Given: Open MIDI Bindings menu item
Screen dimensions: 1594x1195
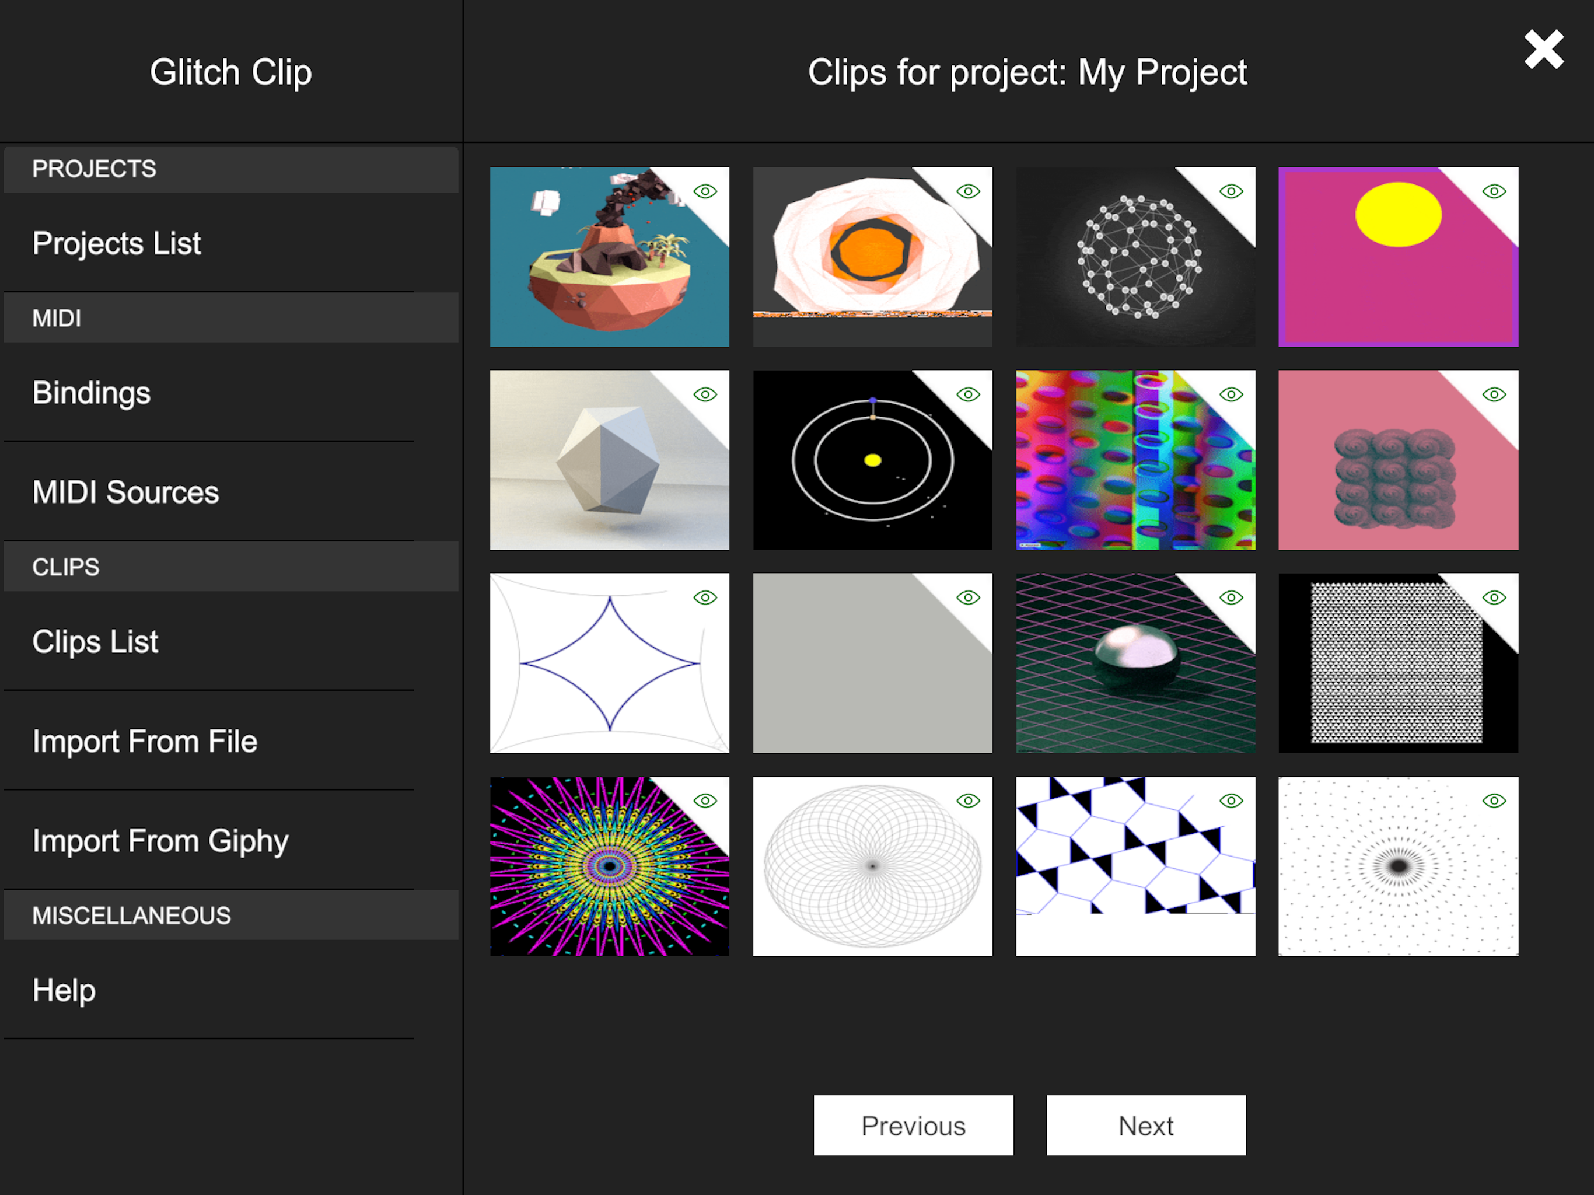Looking at the screenshot, I should click(x=92, y=393).
